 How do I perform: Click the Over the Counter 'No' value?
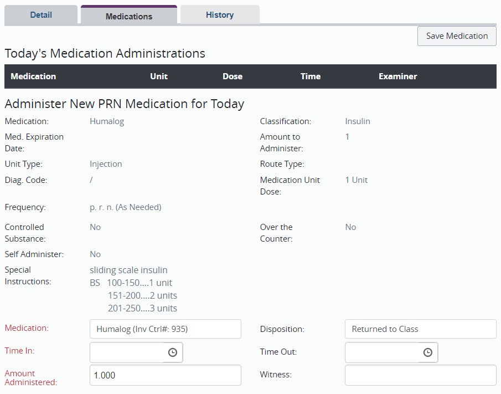pyautogui.click(x=350, y=227)
